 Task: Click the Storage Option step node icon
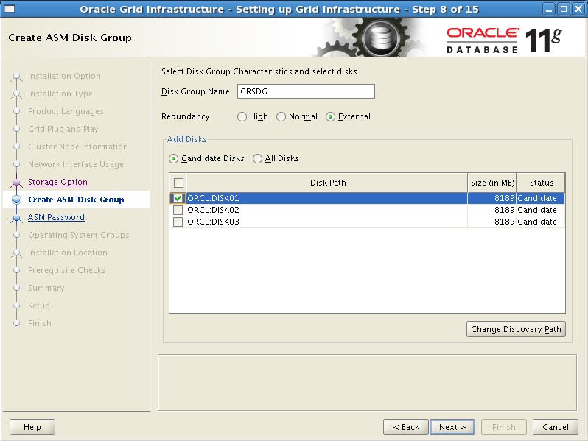17,183
